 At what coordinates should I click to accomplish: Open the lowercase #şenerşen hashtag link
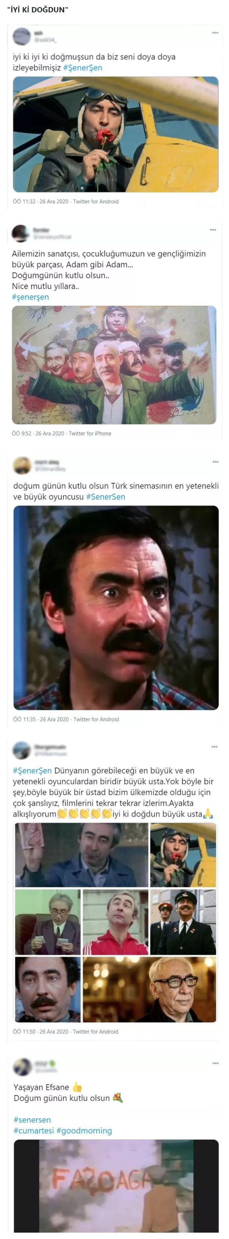(x=30, y=297)
